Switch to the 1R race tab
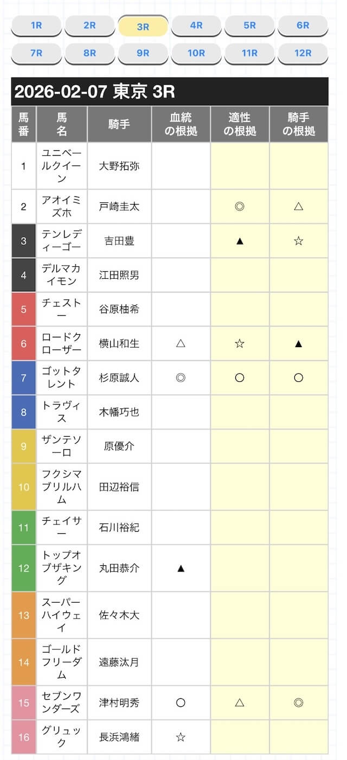The height and width of the screenshot is (760, 347). coord(36,25)
